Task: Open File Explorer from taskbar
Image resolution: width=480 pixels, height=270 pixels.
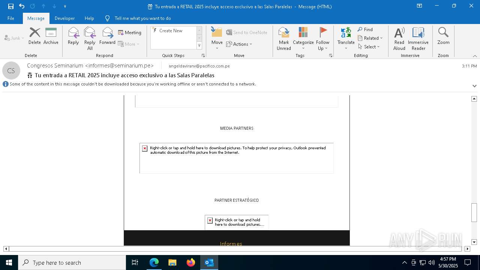Action: [x=172, y=262]
